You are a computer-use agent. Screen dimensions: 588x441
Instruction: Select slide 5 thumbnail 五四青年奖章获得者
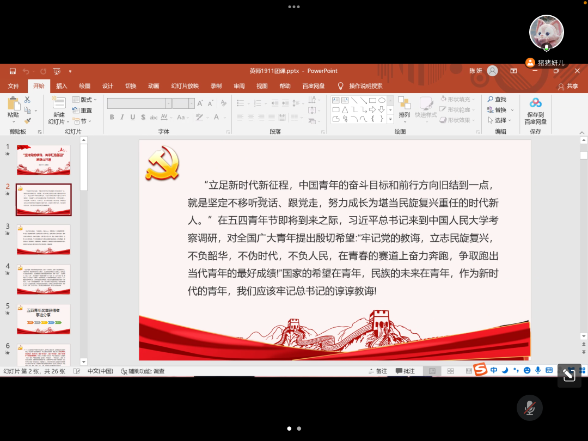[44, 319]
